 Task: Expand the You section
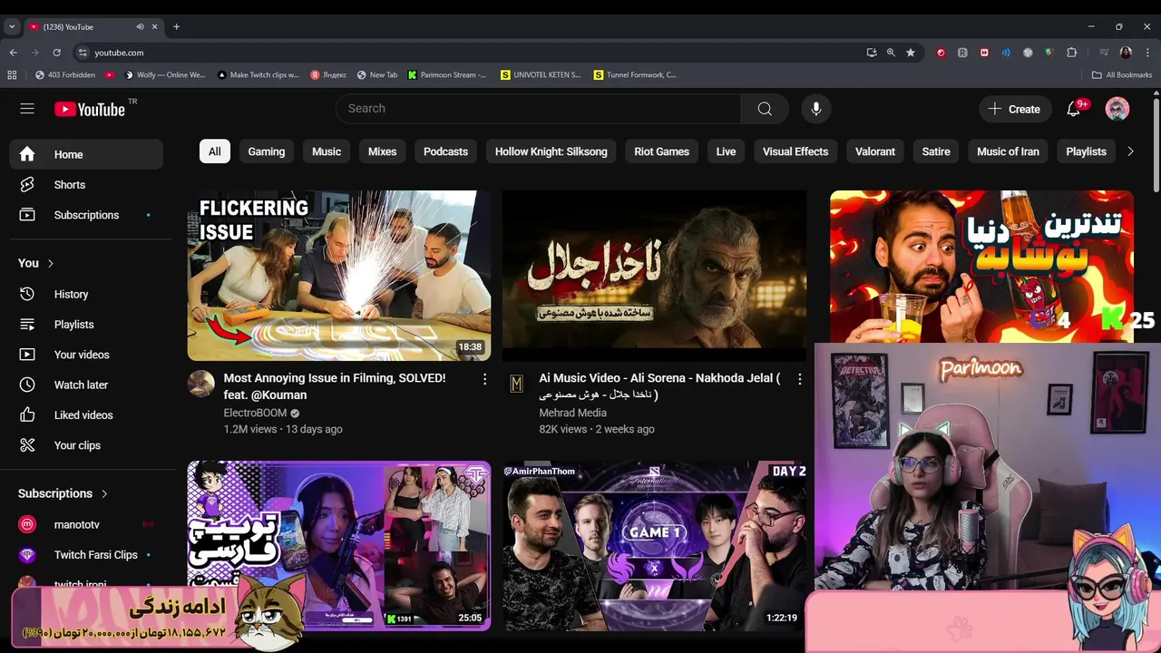[36, 263]
